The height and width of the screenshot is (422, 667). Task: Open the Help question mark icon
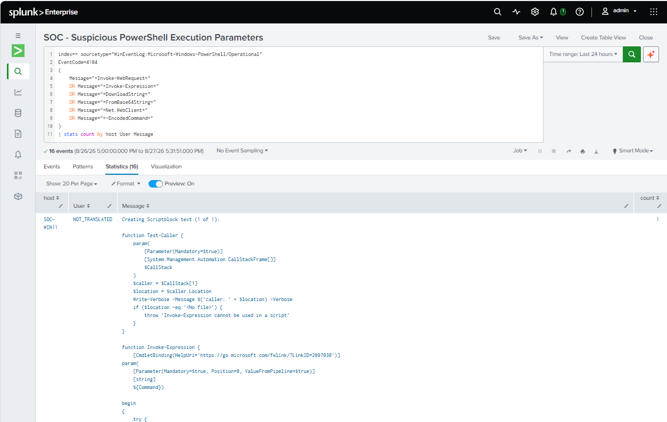[580, 12]
